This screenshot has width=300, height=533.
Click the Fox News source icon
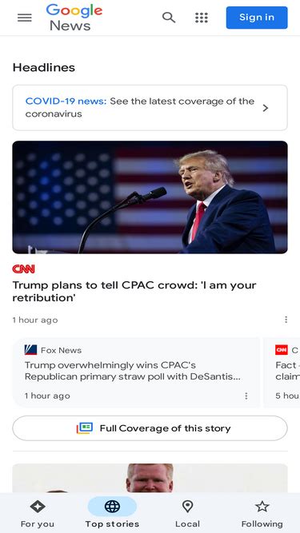(x=30, y=350)
